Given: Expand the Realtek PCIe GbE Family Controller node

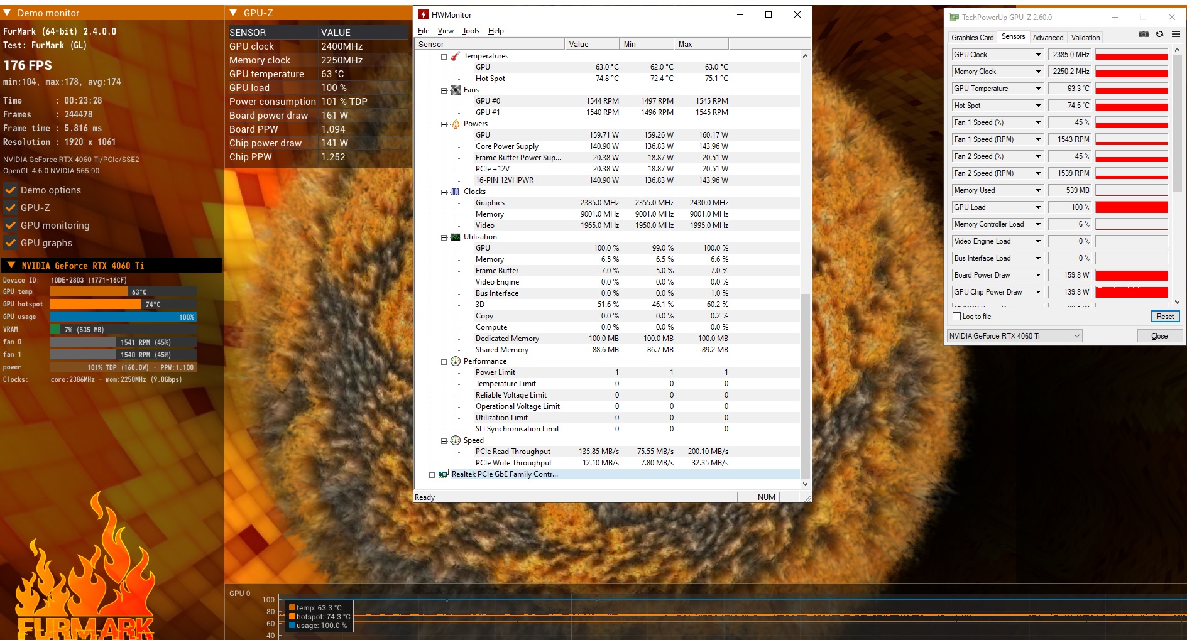Looking at the screenshot, I should pos(432,474).
